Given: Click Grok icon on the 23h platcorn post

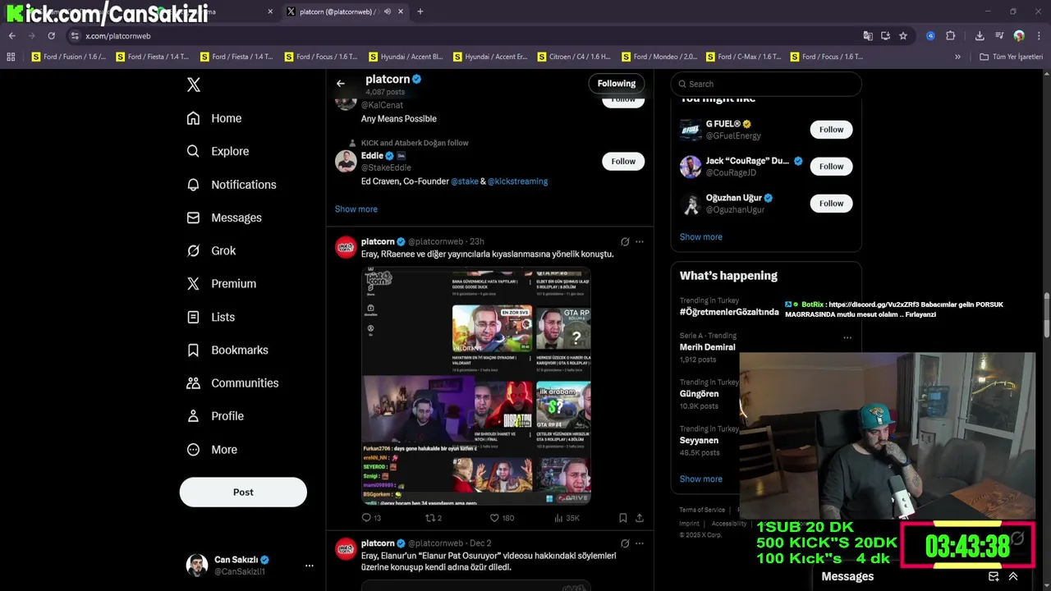Looking at the screenshot, I should click(625, 241).
